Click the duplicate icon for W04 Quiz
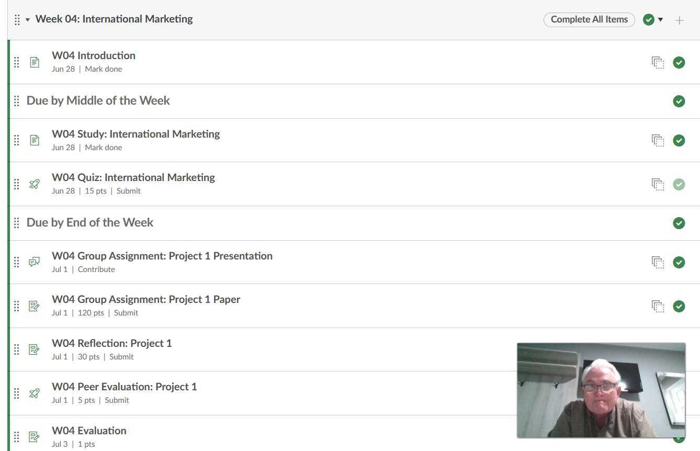This screenshot has height=451, width=700. tap(658, 184)
